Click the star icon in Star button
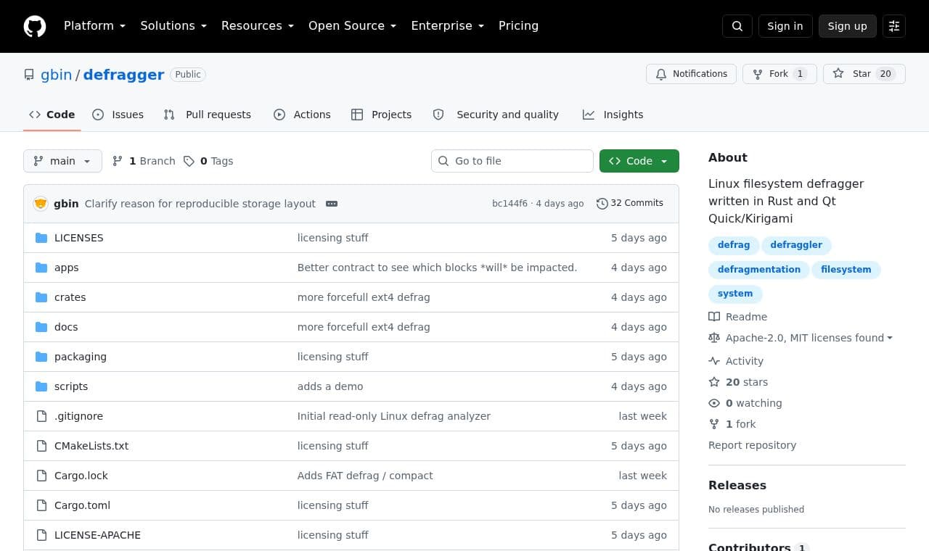 (x=838, y=74)
